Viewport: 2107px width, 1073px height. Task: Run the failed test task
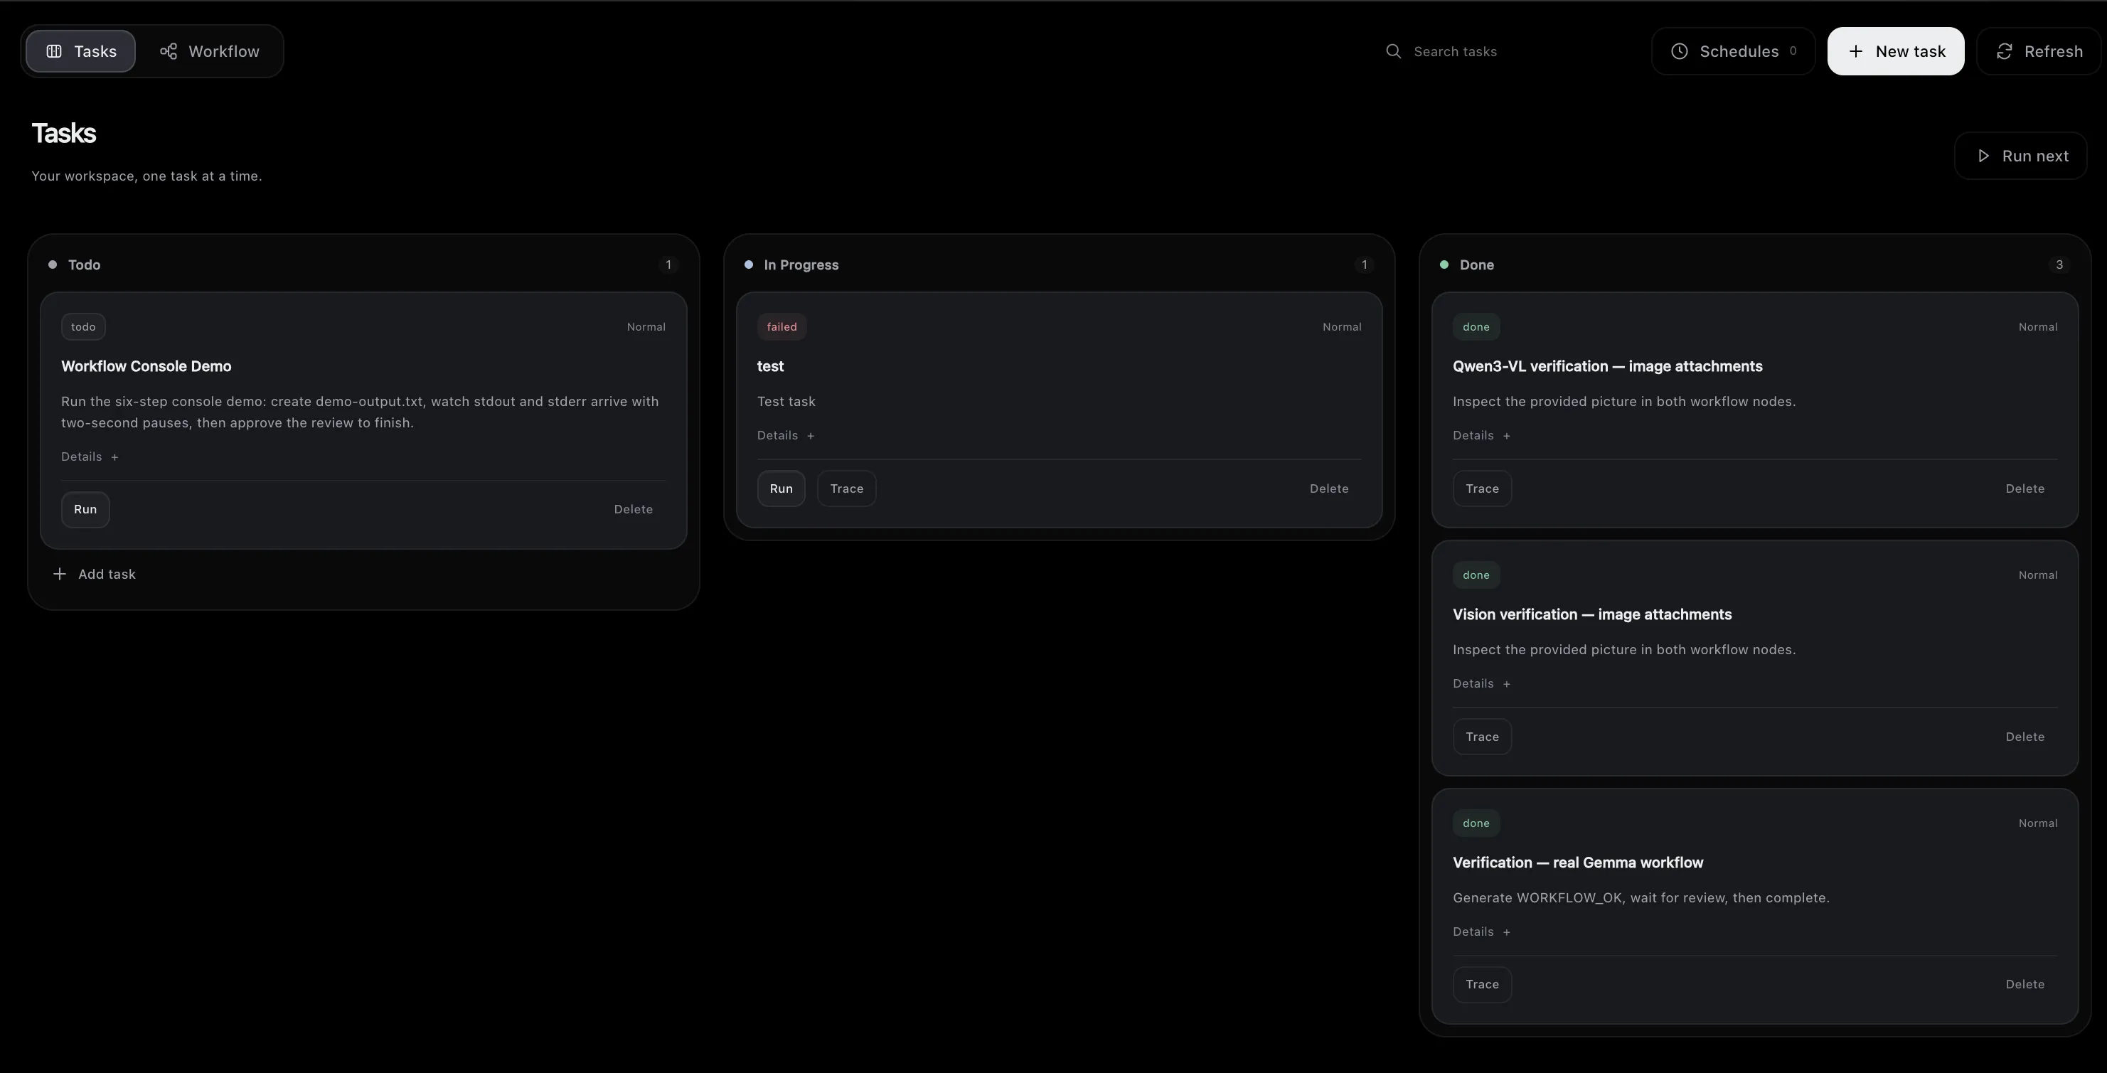(x=781, y=489)
